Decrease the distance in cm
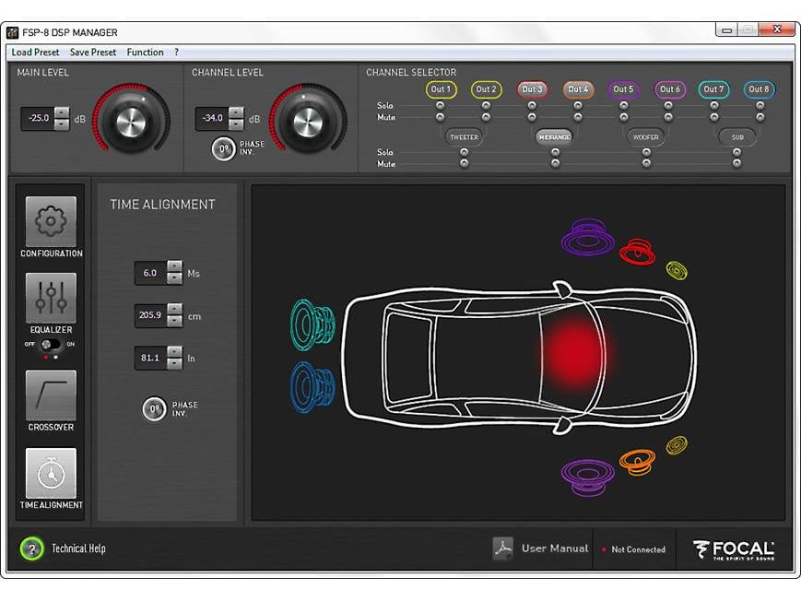The height and width of the screenshot is (601, 801). click(x=175, y=321)
